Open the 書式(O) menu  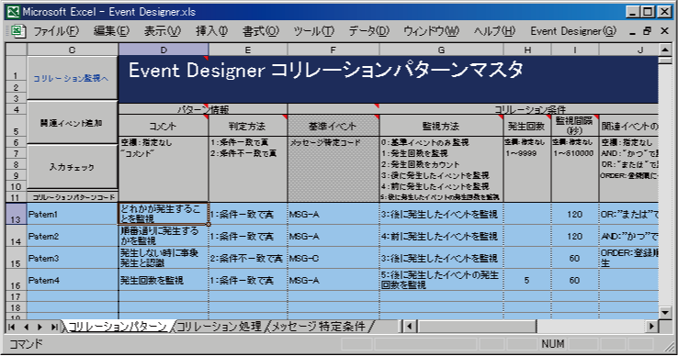[x=261, y=31]
